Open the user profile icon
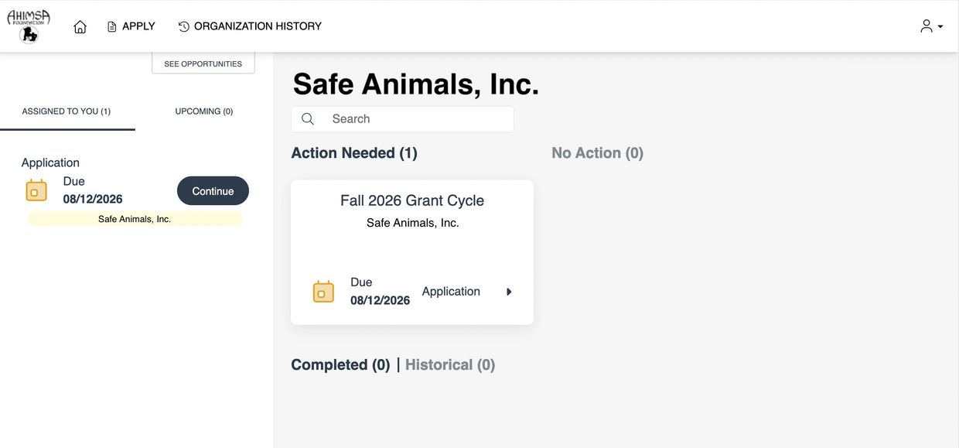Screen dimensions: 959x448 pyautogui.click(x=926, y=26)
